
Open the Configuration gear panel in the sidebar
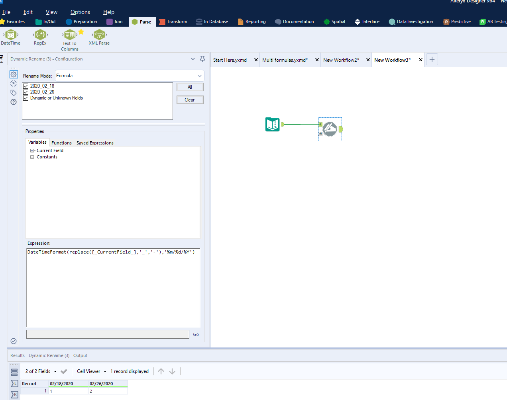tap(13, 74)
